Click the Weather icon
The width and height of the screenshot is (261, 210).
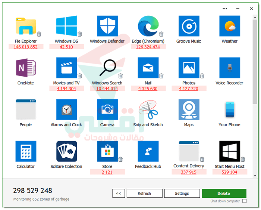click(x=230, y=26)
